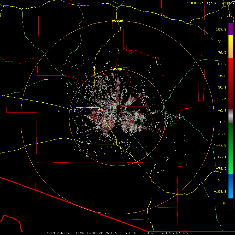Select the 30.1 scale label
This screenshot has width=235, height=235.
click(x=222, y=87)
